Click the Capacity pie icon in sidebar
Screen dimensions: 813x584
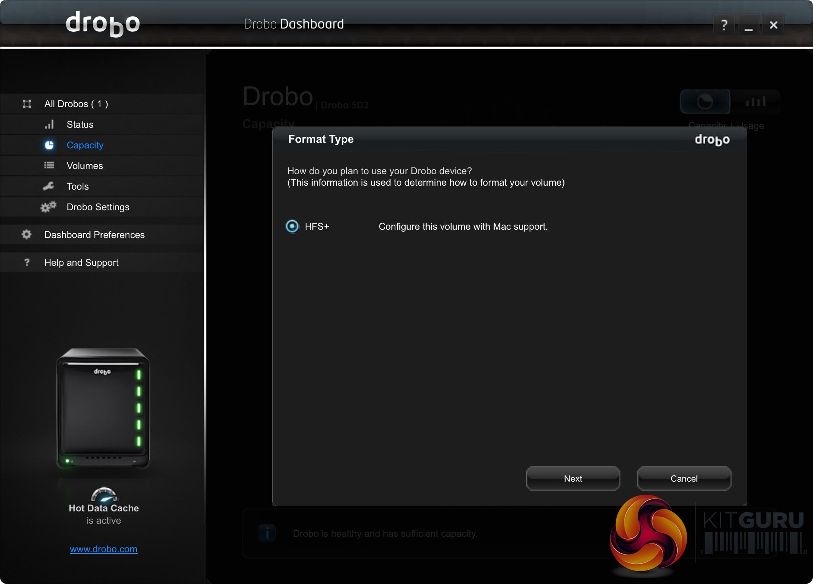pos(49,145)
